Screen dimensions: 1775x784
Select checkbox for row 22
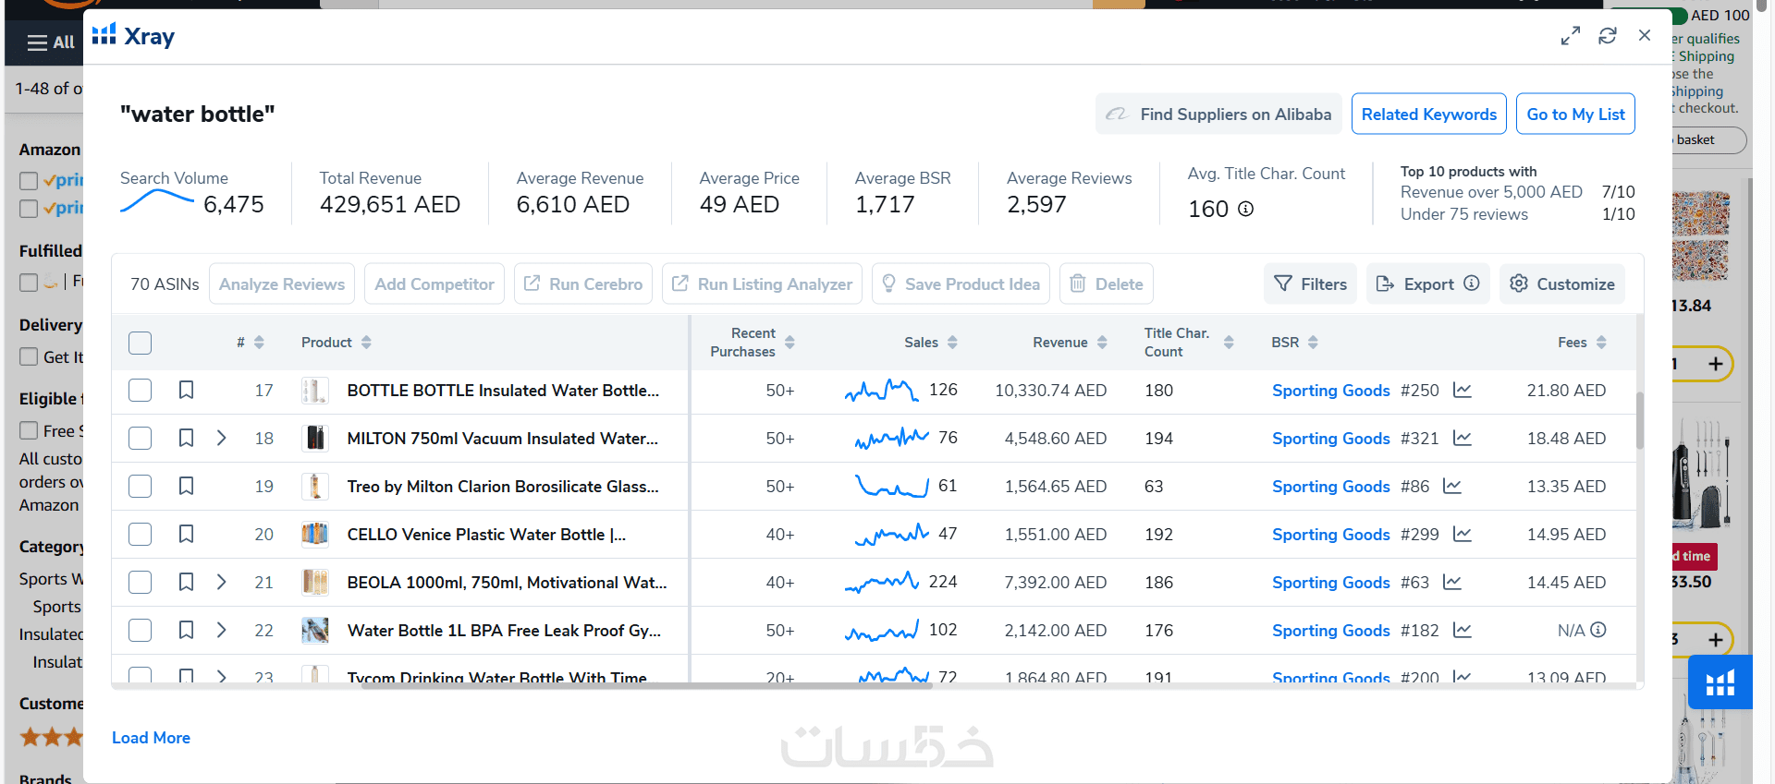141,630
